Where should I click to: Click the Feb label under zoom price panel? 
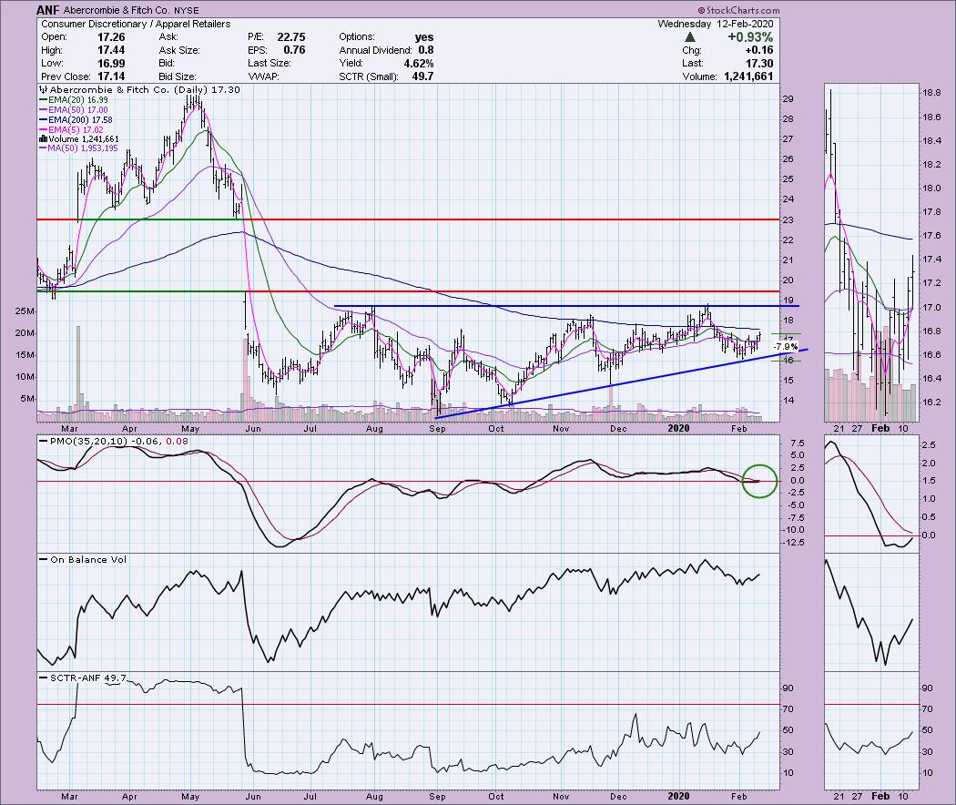tap(880, 428)
